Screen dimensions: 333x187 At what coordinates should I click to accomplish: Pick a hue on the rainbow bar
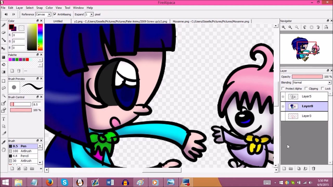[x=40, y=37]
